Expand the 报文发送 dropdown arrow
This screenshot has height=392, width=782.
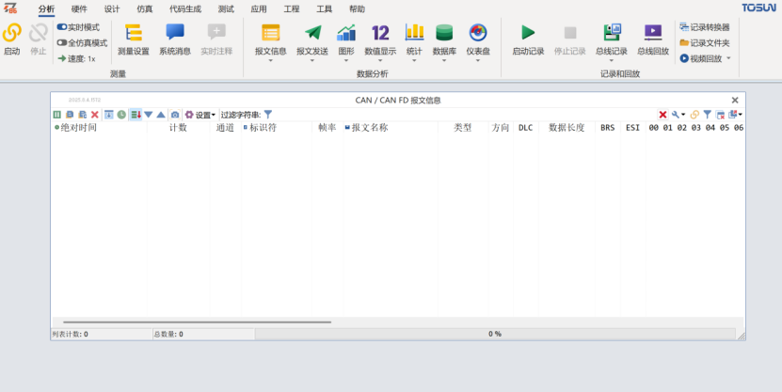point(312,61)
